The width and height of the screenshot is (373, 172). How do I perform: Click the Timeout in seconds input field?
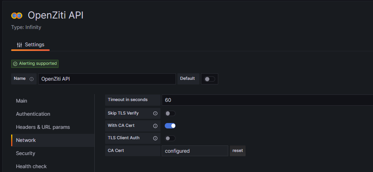tap(266, 100)
